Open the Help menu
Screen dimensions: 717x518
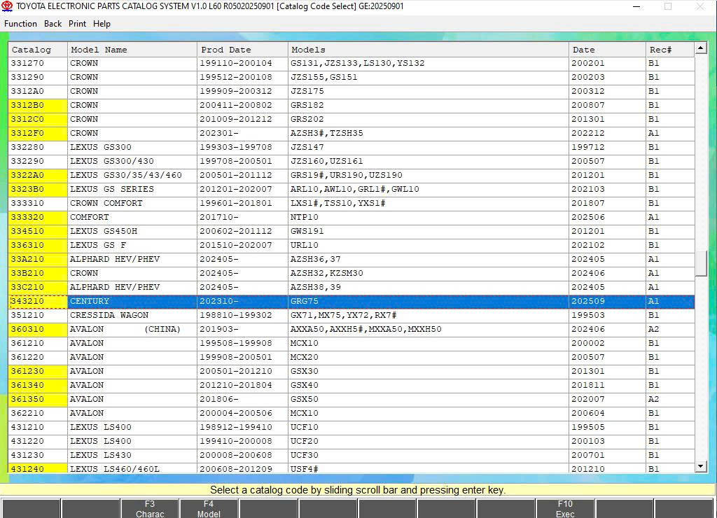[102, 24]
